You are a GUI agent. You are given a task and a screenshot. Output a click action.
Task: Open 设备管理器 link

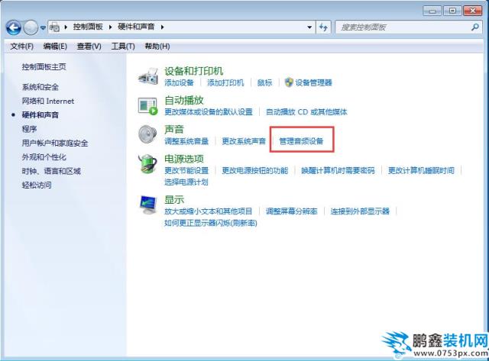point(314,82)
